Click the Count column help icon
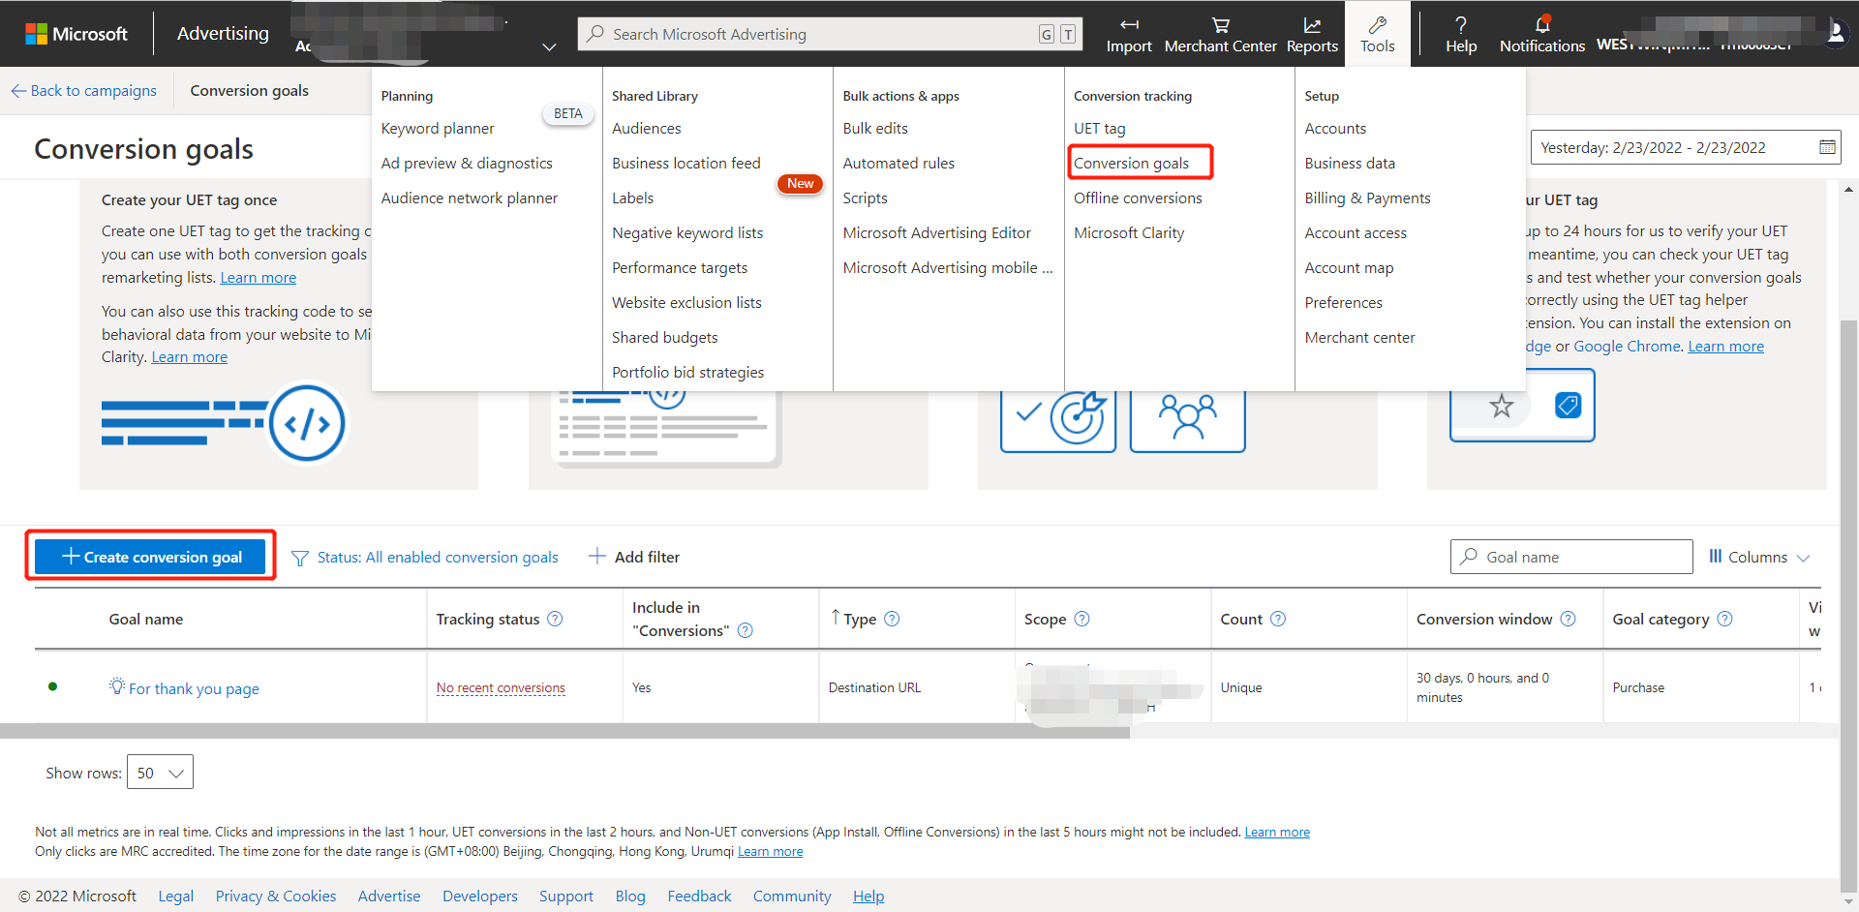 tap(1278, 619)
